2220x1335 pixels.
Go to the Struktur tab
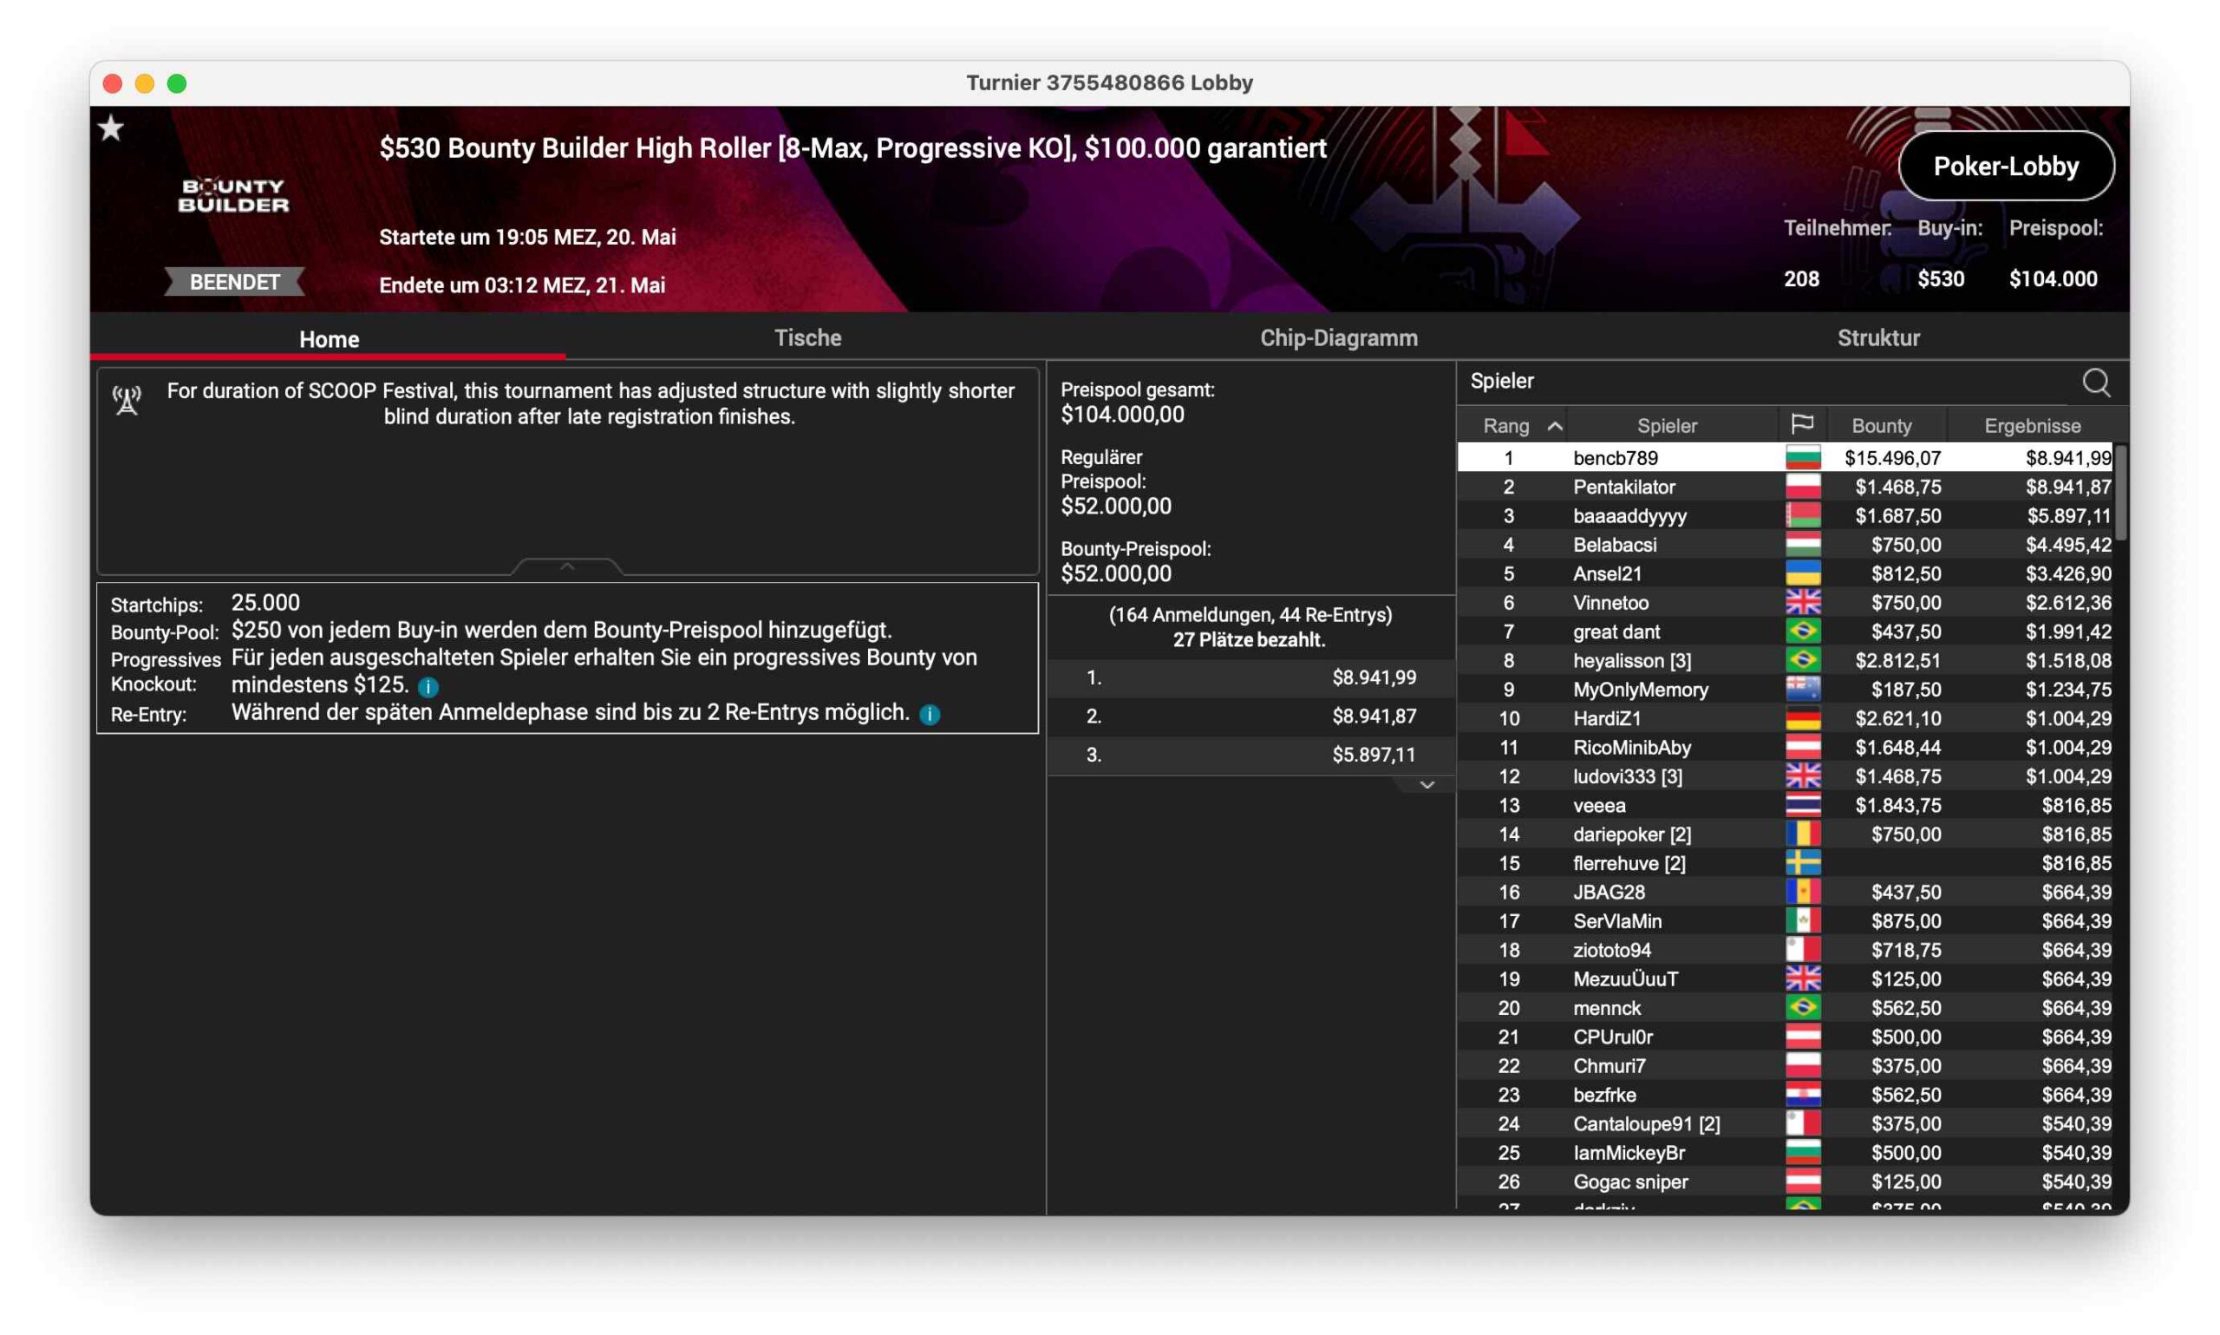pyautogui.click(x=1877, y=338)
